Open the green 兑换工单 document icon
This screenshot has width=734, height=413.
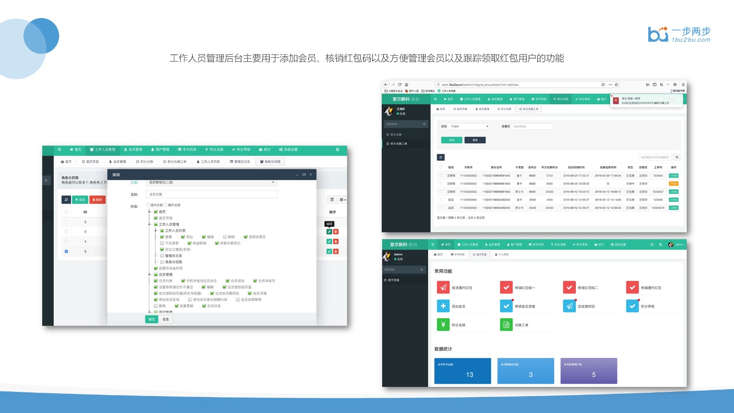pyautogui.click(x=506, y=325)
